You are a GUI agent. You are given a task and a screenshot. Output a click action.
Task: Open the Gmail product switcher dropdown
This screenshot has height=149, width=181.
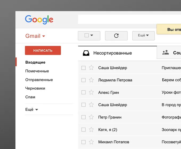pos(35,36)
